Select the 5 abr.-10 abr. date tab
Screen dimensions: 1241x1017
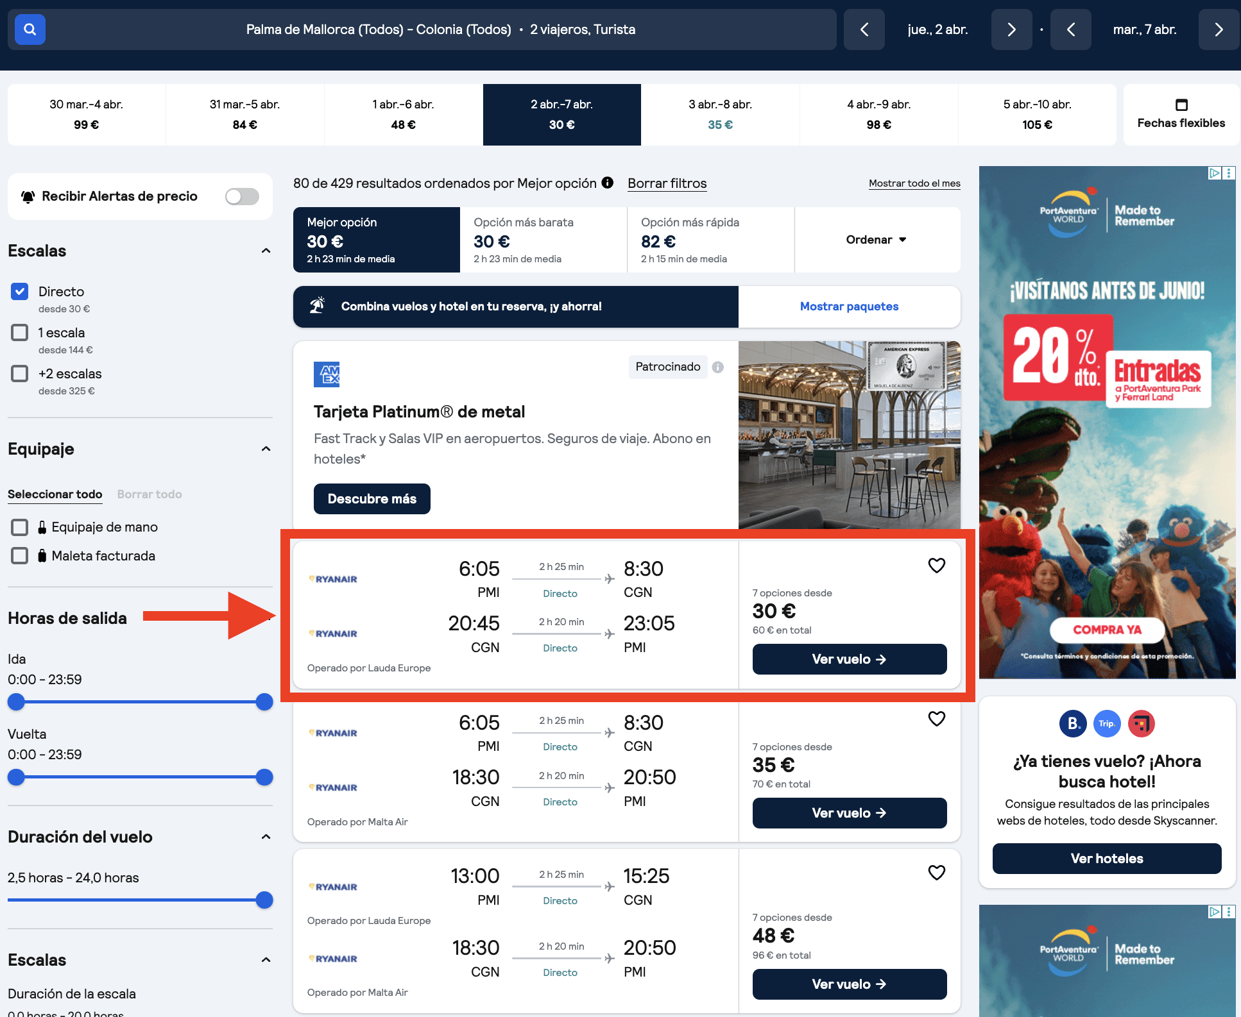1038,115
